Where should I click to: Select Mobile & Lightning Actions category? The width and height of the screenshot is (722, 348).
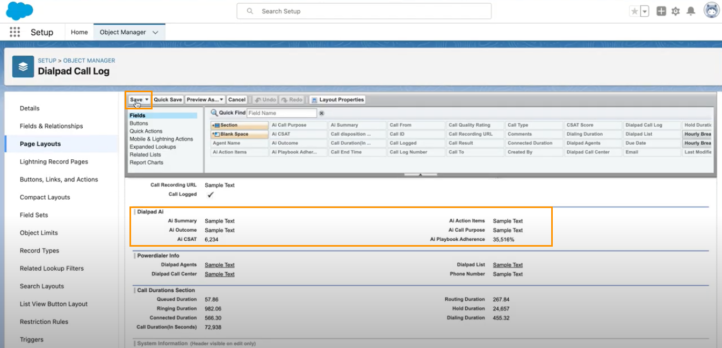coord(161,139)
